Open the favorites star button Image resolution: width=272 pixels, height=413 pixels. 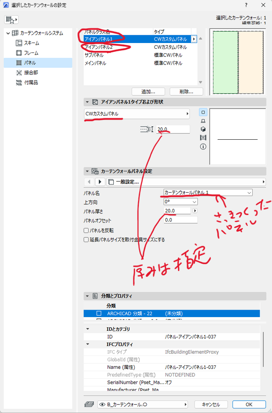click(x=11, y=20)
